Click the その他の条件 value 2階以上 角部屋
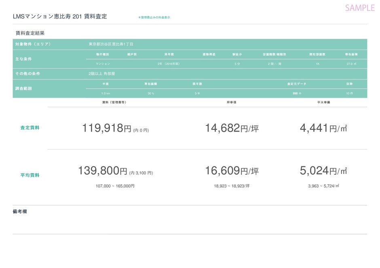The width and height of the screenshot is (380, 268). (102, 74)
